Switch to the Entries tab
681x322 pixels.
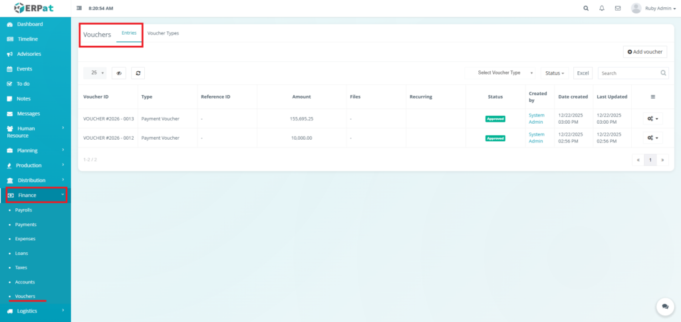tap(129, 34)
